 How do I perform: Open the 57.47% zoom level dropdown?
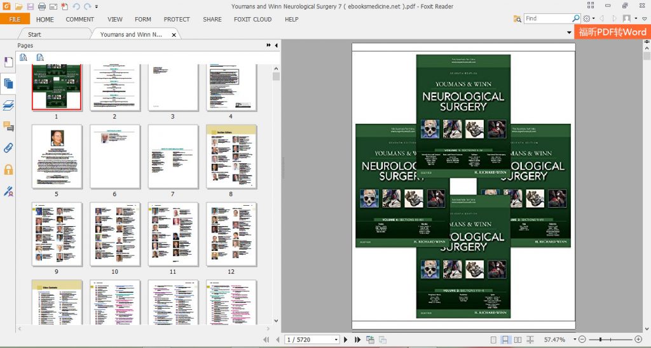575,339
